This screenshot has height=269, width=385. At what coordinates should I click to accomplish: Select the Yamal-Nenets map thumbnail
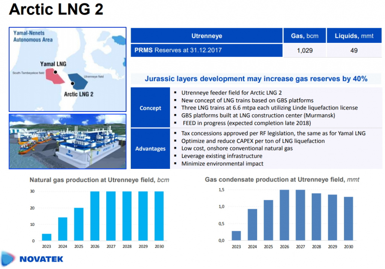pyautogui.click(x=68, y=69)
